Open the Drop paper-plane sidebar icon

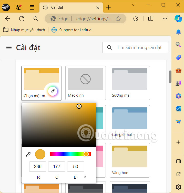178,121
